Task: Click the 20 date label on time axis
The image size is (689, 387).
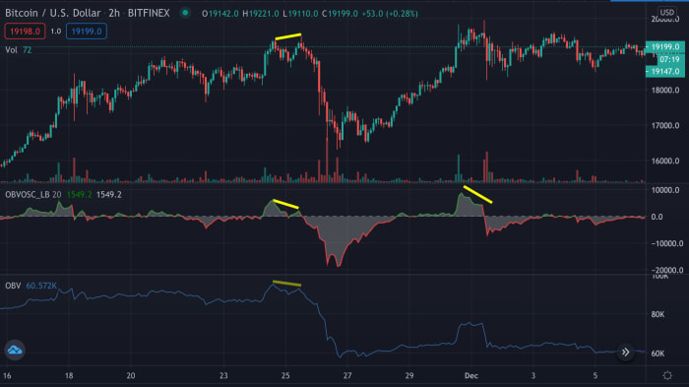Action: [131, 375]
